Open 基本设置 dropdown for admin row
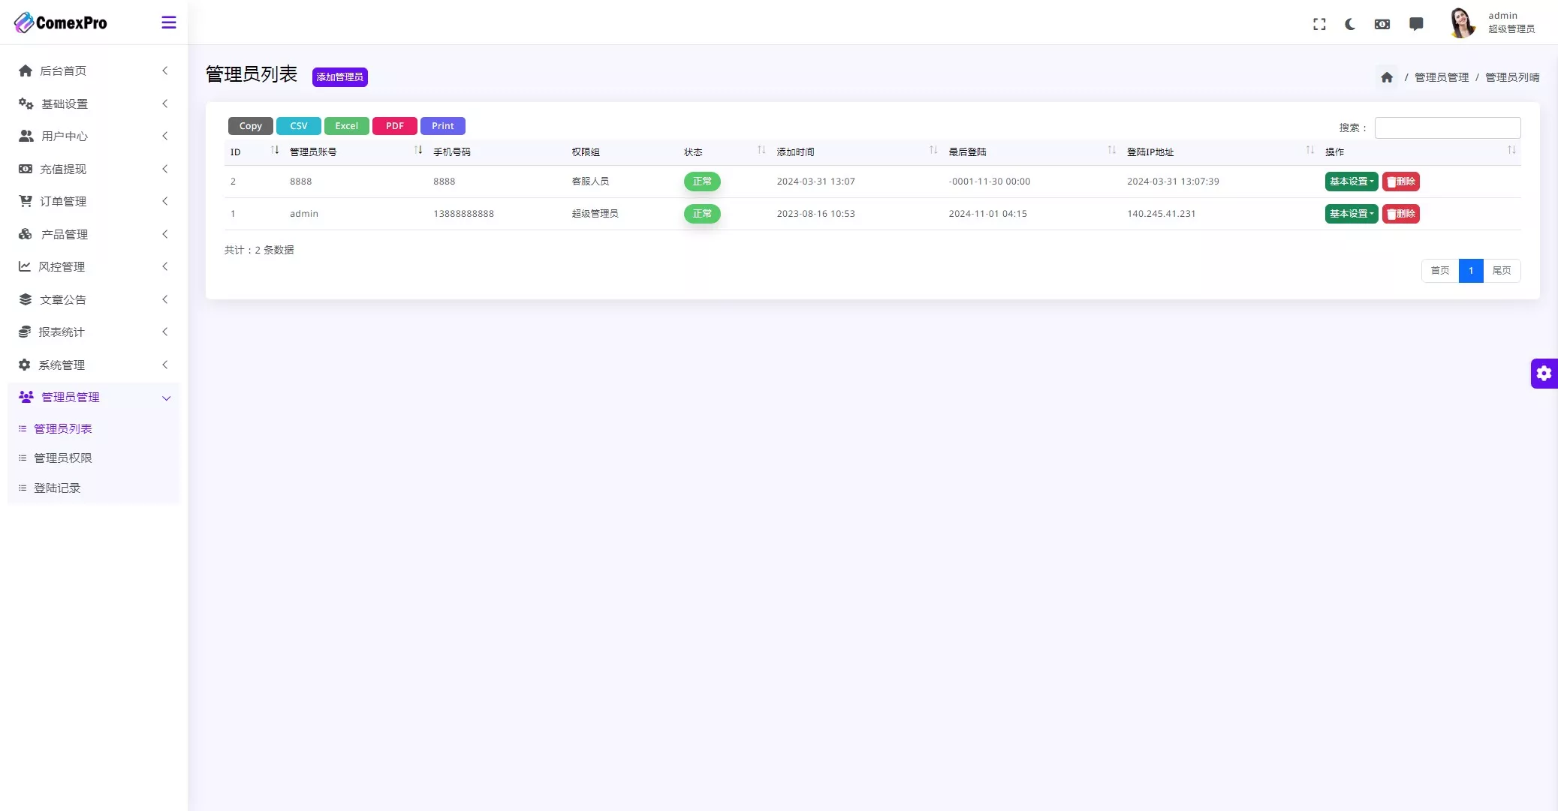Viewport: 1558px width, 811px height. (1351, 214)
